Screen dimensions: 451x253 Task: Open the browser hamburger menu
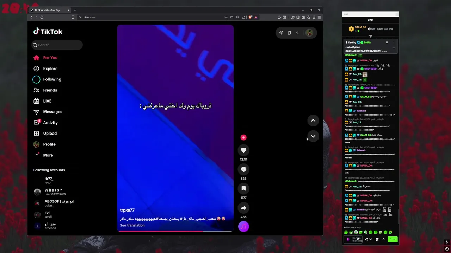click(x=319, y=17)
